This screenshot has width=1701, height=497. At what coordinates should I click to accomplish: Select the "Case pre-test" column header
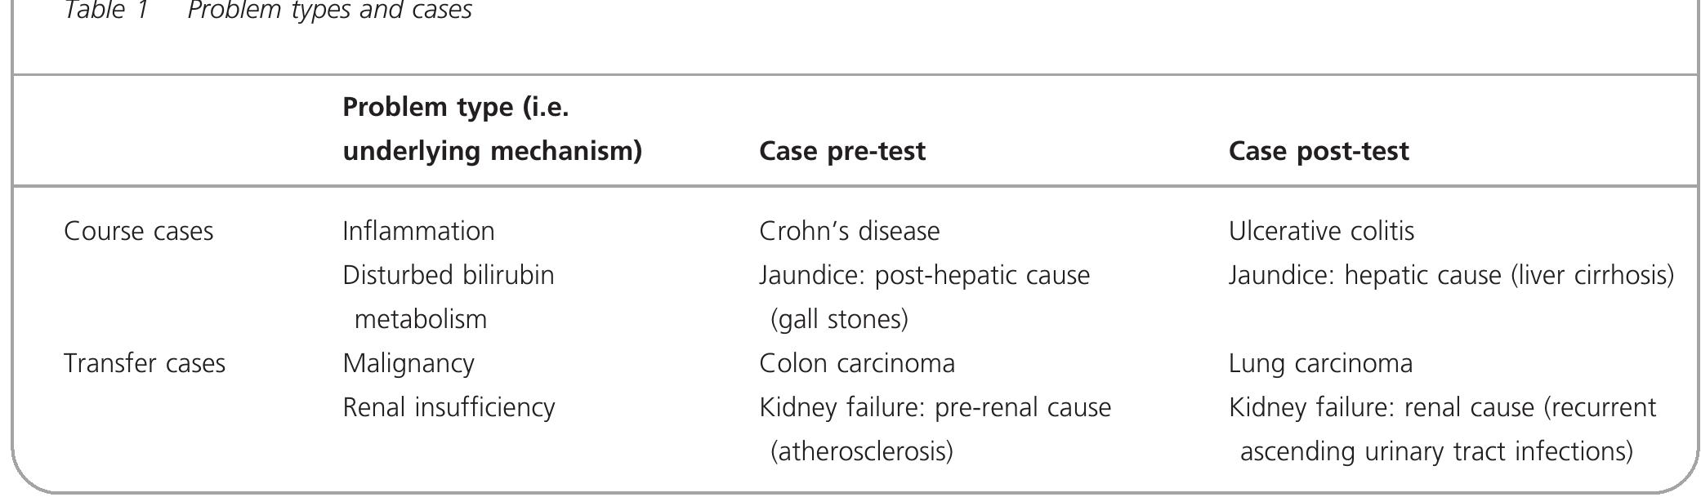click(842, 151)
